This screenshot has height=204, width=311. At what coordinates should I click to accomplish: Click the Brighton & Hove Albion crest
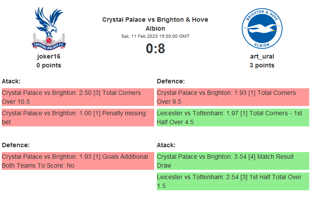pos(262,28)
